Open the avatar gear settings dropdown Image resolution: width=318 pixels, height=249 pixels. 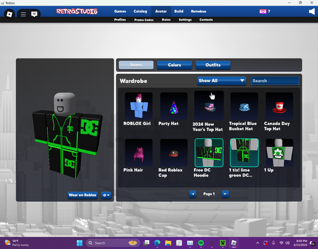[x=106, y=195]
